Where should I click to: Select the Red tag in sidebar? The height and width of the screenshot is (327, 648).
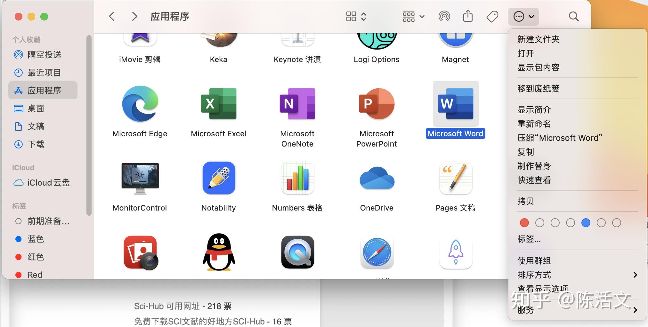(x=43, y=274)
